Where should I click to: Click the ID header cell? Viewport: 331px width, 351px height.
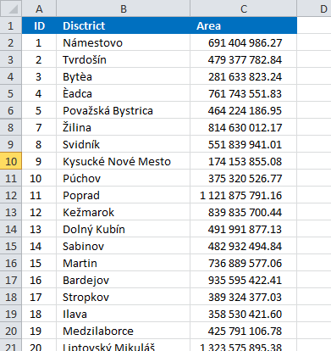click(x=39, y=25)
